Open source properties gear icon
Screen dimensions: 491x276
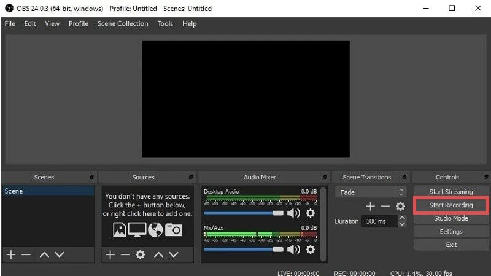tap(140, 254)
